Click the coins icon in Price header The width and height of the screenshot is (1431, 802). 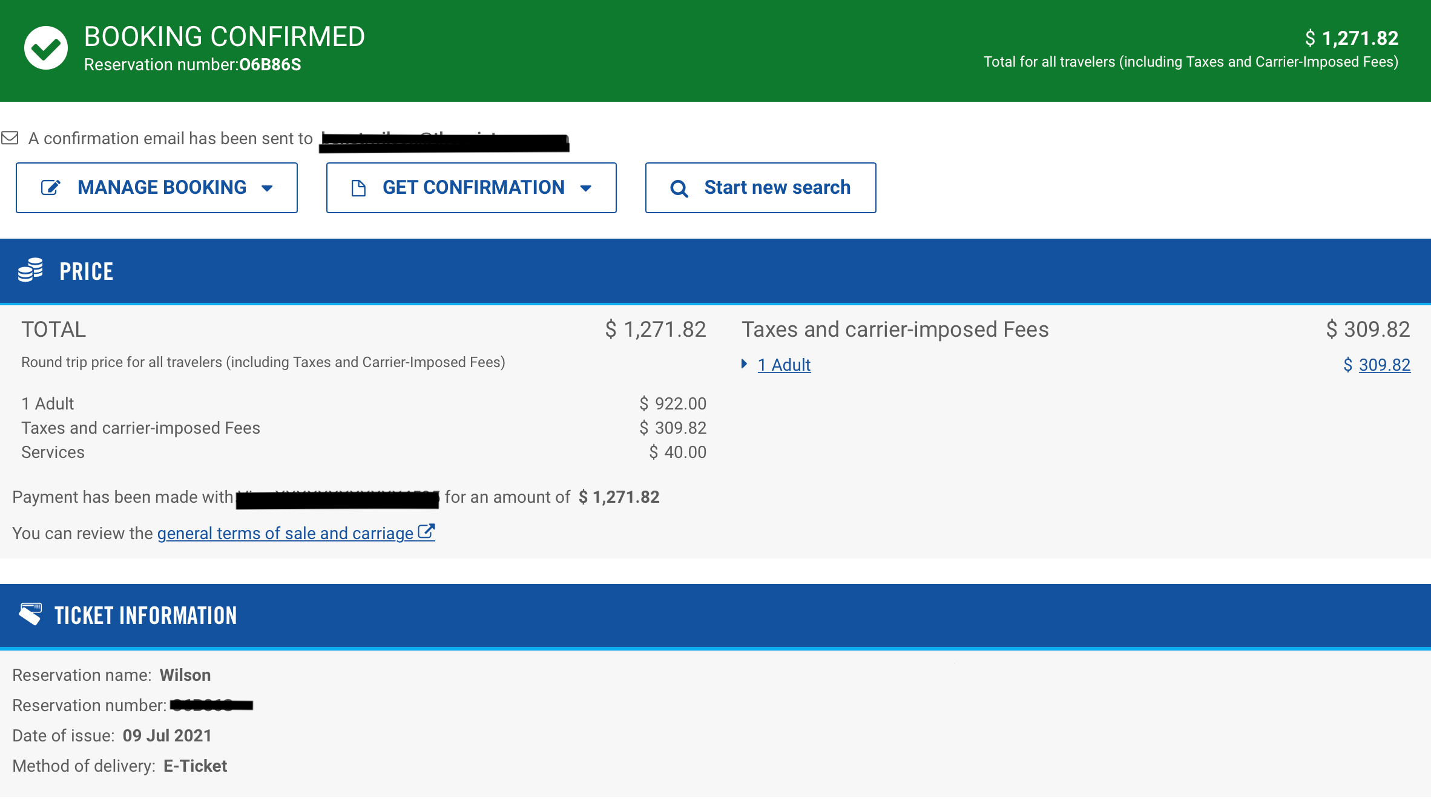[x=30, y=270]
